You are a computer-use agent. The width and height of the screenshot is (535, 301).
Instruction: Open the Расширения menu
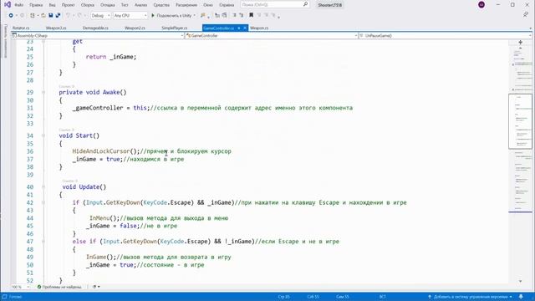coord(186,5)
